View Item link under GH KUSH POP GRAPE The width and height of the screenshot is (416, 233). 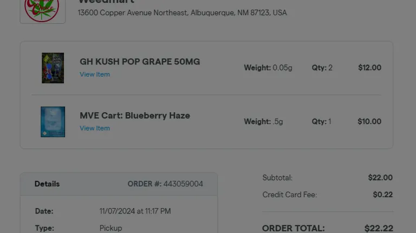click(95, 74)
